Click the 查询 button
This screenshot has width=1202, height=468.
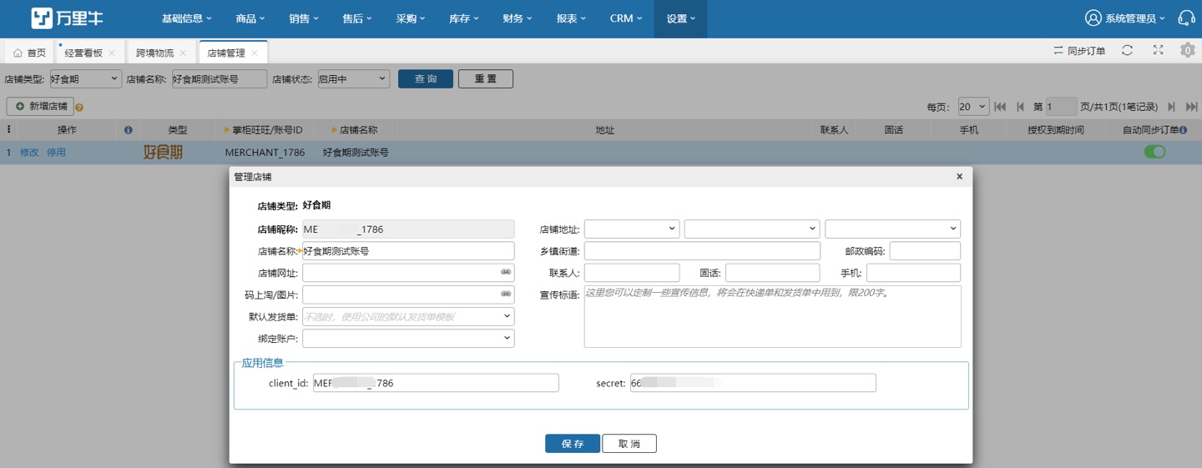click(426, 79)
